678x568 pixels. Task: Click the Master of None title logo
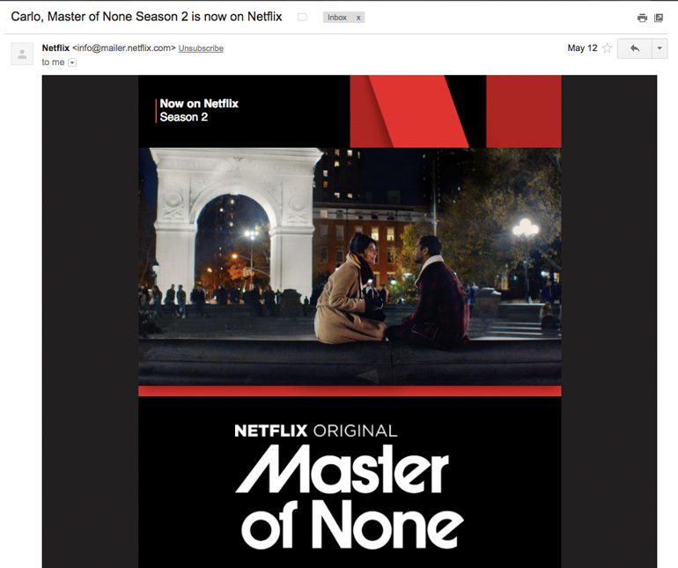(x=349, y=497)
